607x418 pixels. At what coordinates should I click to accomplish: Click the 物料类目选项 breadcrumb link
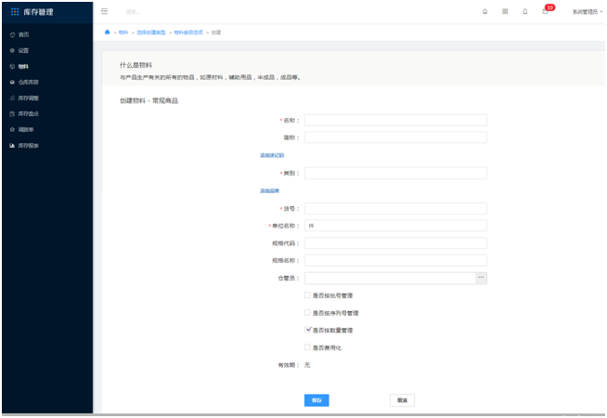pos(188,33)
